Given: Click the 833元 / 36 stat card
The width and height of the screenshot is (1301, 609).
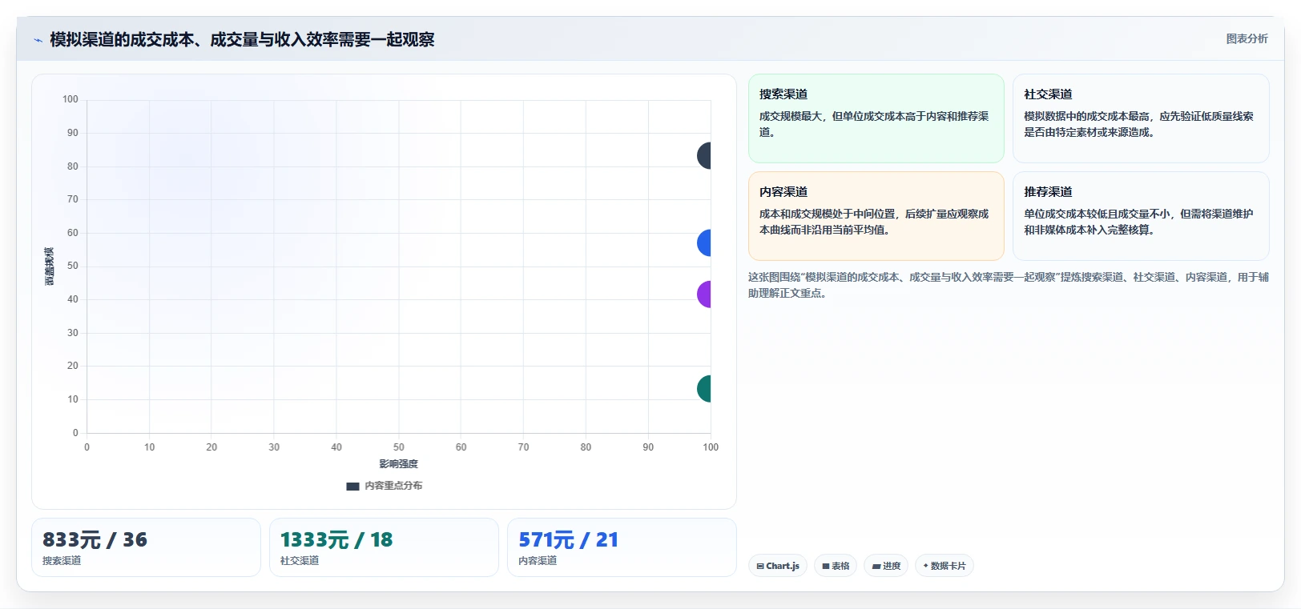Looking at the screenshot, I should coord(146,547).
